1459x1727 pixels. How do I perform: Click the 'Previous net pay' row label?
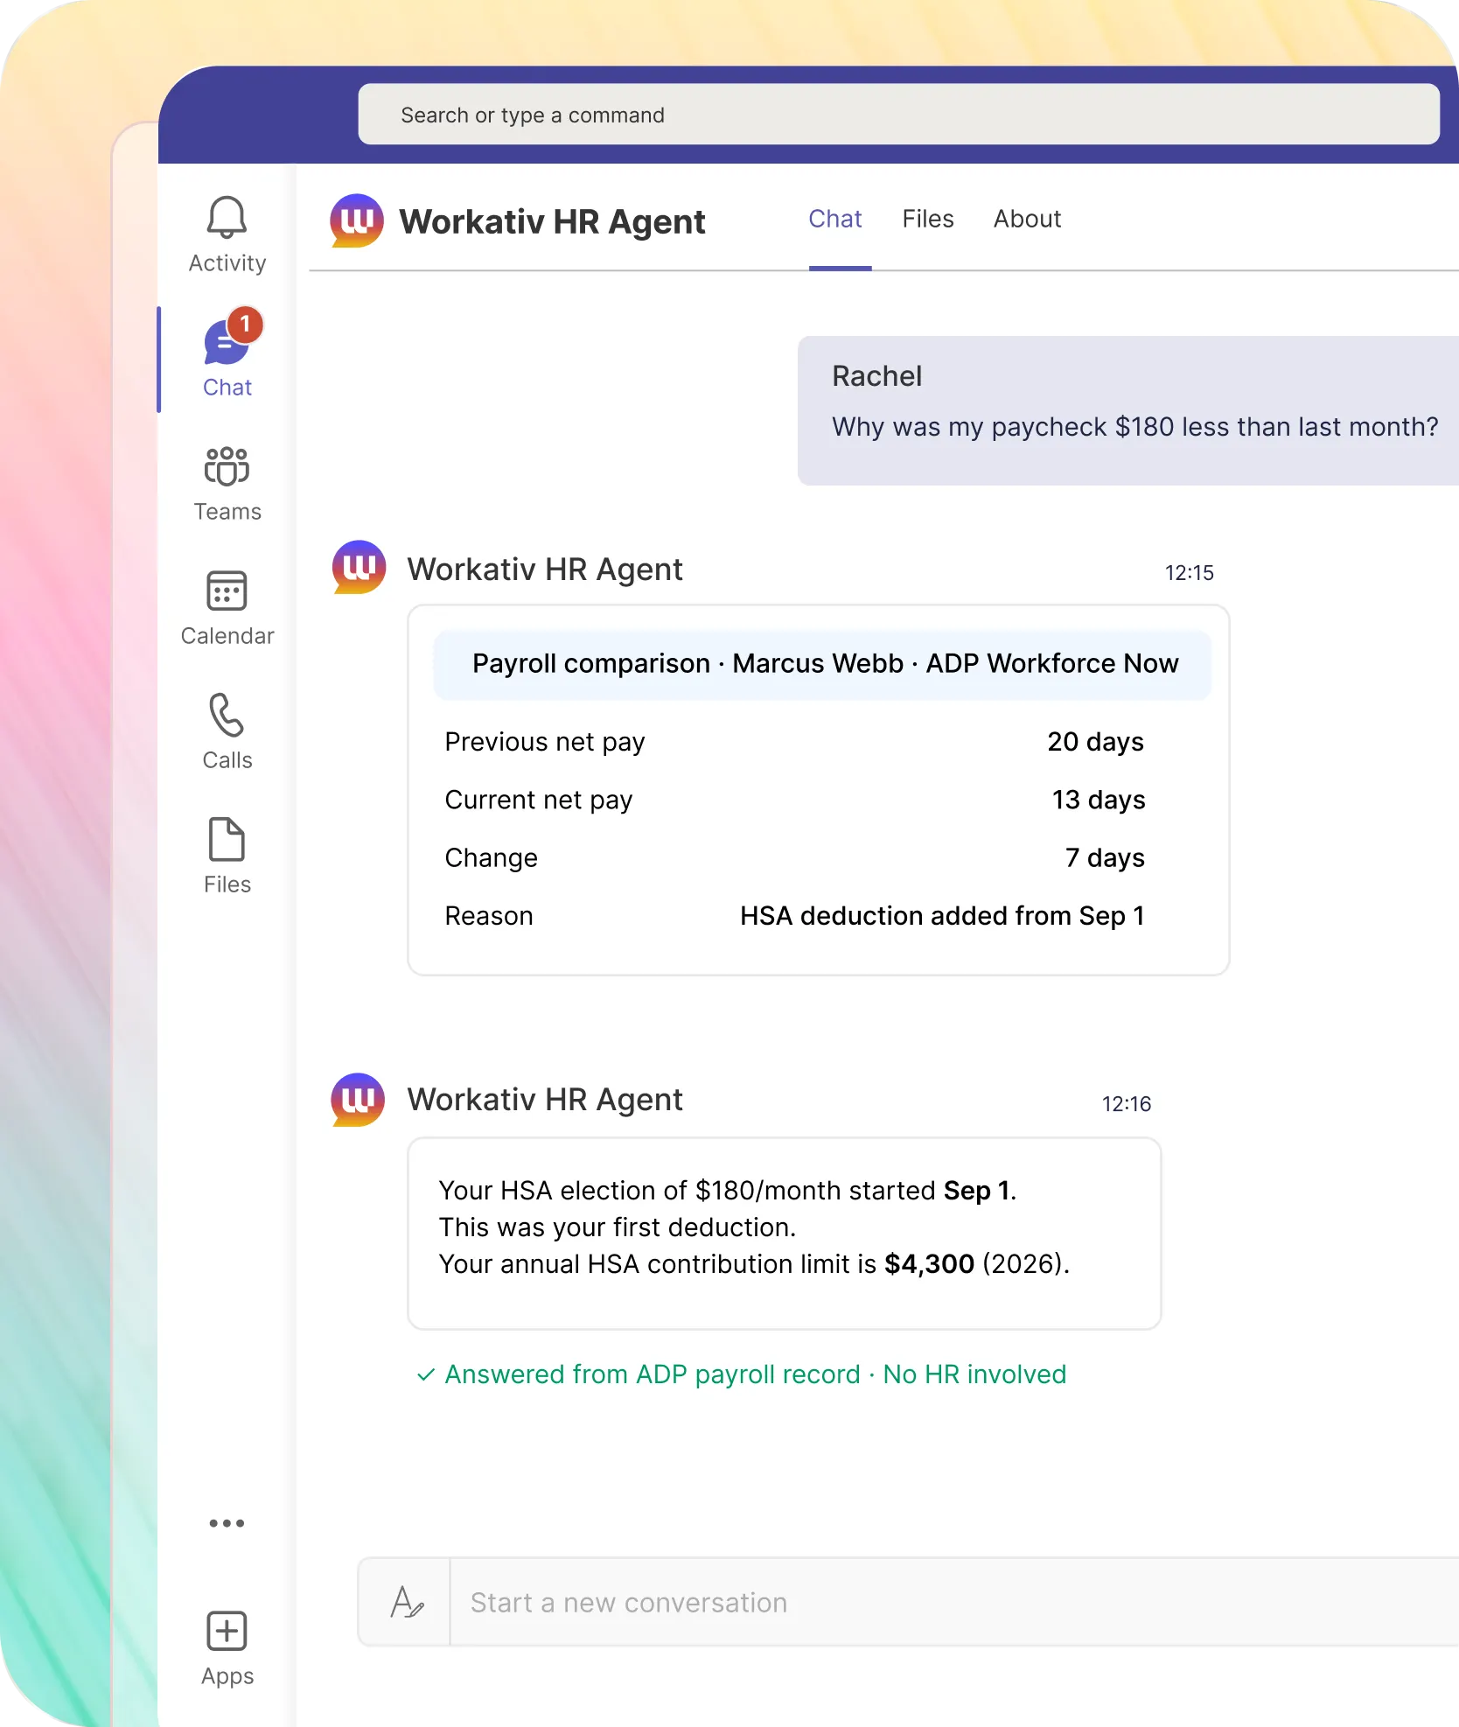(x=544, y=742)
